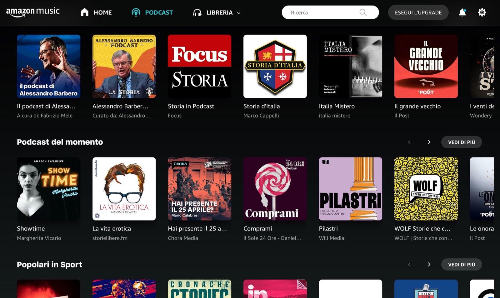Open the Comprami lollipop cover
Viewport: 500px width, 298px height.
(x=275, y=189)
